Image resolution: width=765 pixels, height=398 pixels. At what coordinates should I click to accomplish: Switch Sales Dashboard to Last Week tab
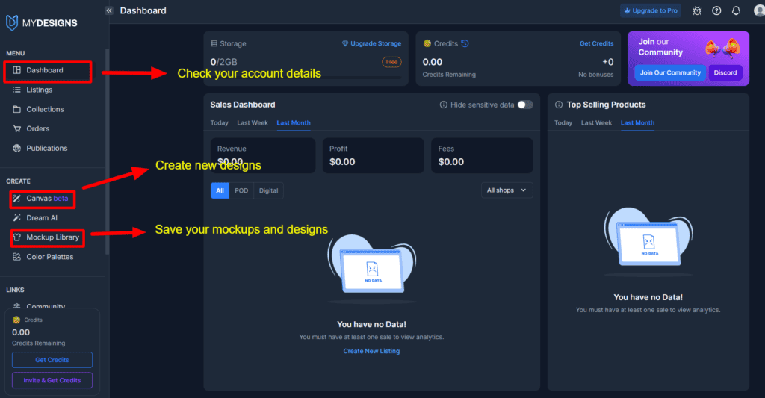(x=253, y=123)
